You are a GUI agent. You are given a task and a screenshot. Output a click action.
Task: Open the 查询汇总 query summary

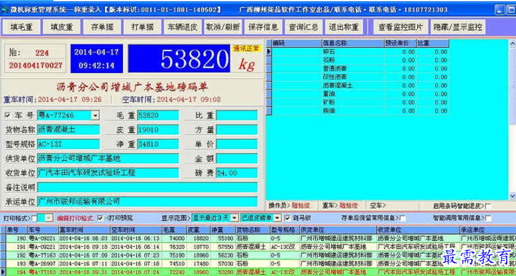click(303, 27)
